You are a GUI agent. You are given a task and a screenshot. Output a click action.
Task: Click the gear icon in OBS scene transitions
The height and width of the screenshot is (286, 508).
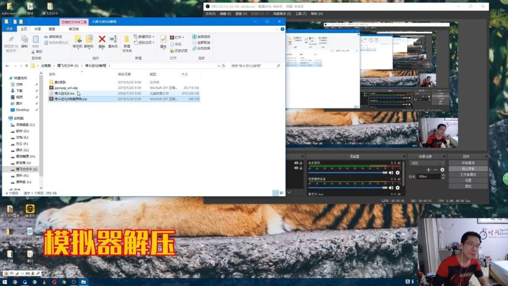[x=442, y=170]
